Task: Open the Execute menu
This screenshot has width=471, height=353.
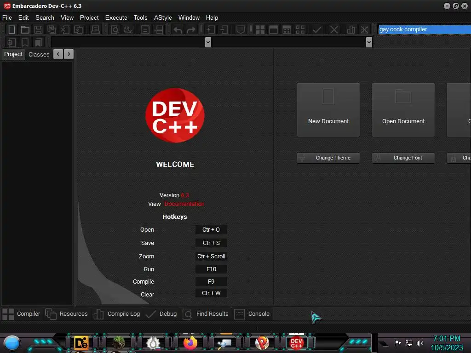Action: click(x=116, y=18)
